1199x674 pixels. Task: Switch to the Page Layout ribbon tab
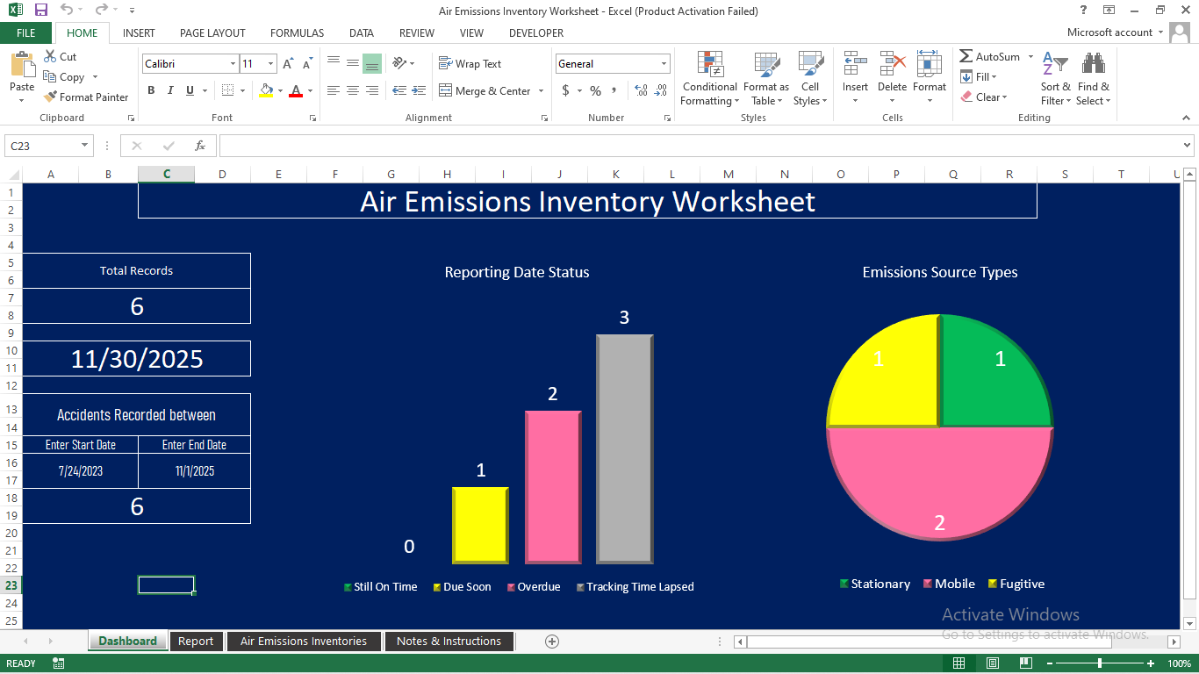coord(212,32)
